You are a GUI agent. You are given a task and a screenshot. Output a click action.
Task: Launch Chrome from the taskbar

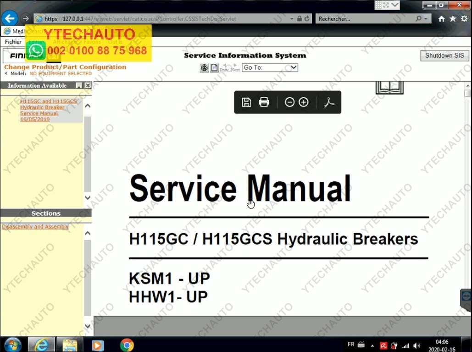click(127, 345)
